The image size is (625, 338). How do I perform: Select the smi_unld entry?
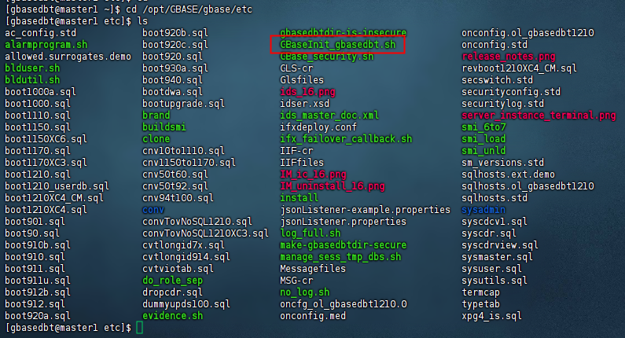click(x=483, y=151)
